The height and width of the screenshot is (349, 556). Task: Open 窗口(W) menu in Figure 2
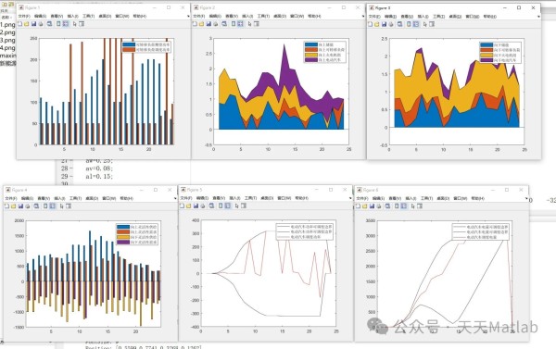(x=297, y=17)
